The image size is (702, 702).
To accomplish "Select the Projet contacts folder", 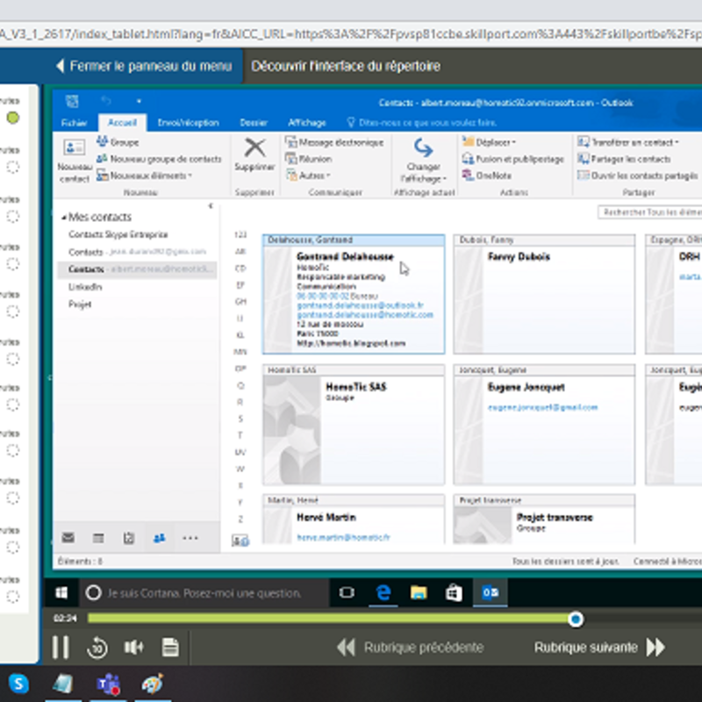I will [80, 304].
